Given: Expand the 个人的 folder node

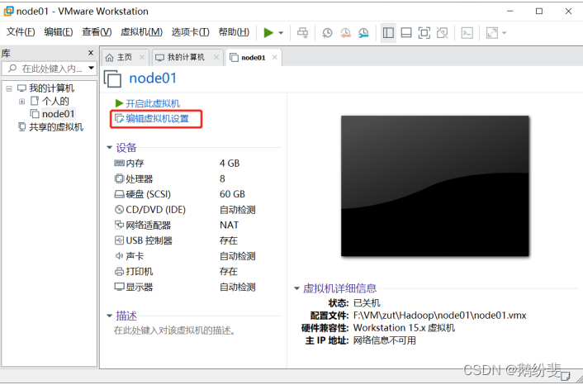Looking at the screenshot, I should pos(22,101).
